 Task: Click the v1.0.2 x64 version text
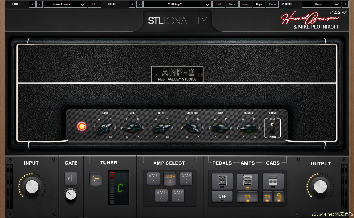tap(339, 12)
